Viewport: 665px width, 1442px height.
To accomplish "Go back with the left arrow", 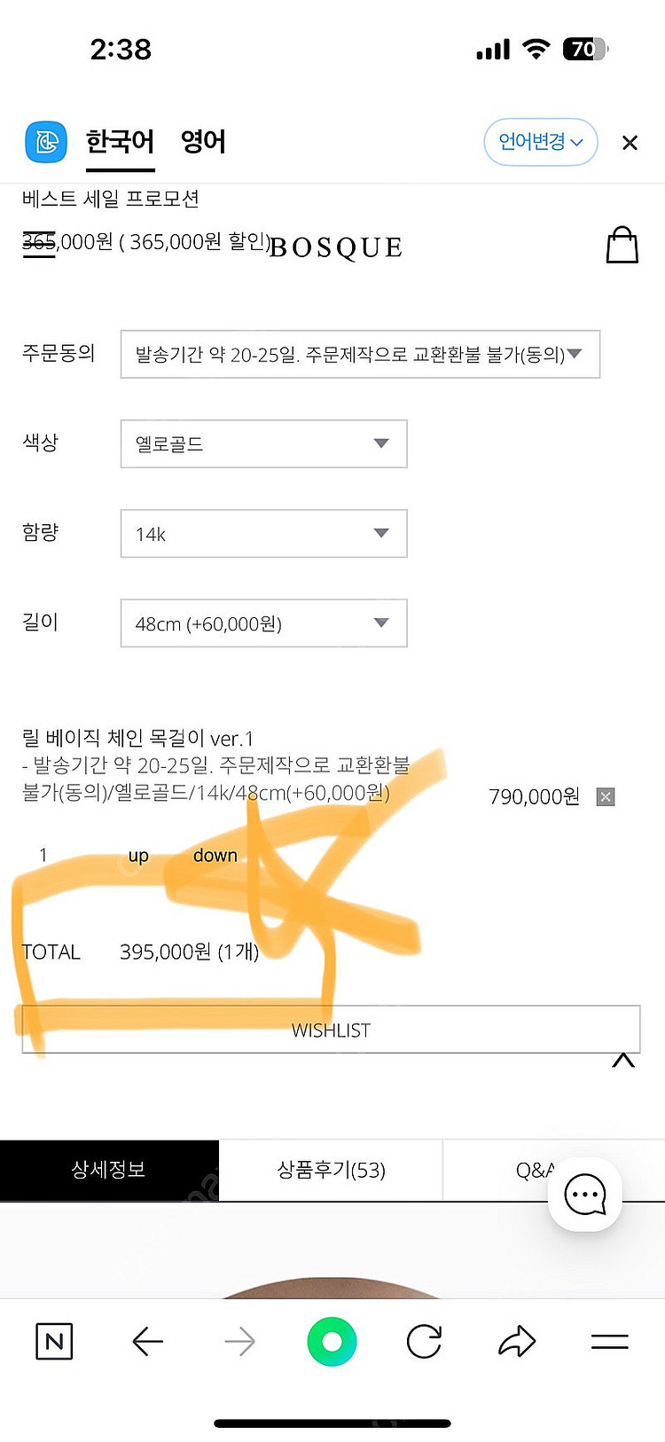I will click(x=148, y=1341).
